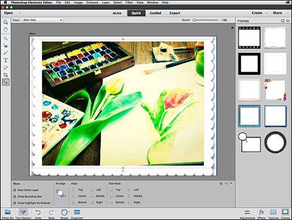Viewport: 292px width, 220px height.
Task: Apply the thick black frame
Action: tap(249, 64)
